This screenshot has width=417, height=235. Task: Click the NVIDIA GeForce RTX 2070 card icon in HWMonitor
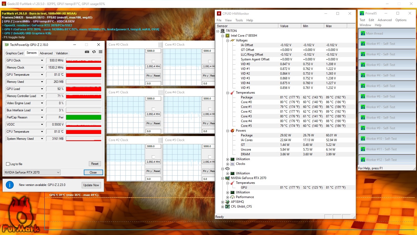[x=227, y=178]
